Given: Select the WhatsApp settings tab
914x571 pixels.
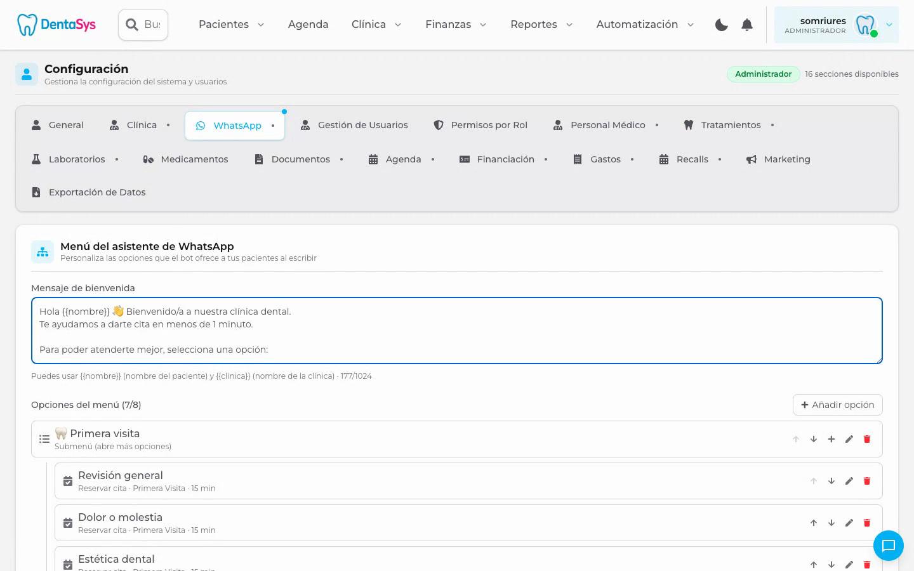Looking at the screenshot, I should 235,126.
